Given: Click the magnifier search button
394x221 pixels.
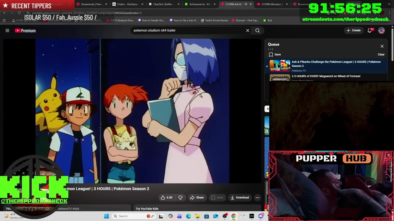Looking at the screenshot, I should 257,30.
